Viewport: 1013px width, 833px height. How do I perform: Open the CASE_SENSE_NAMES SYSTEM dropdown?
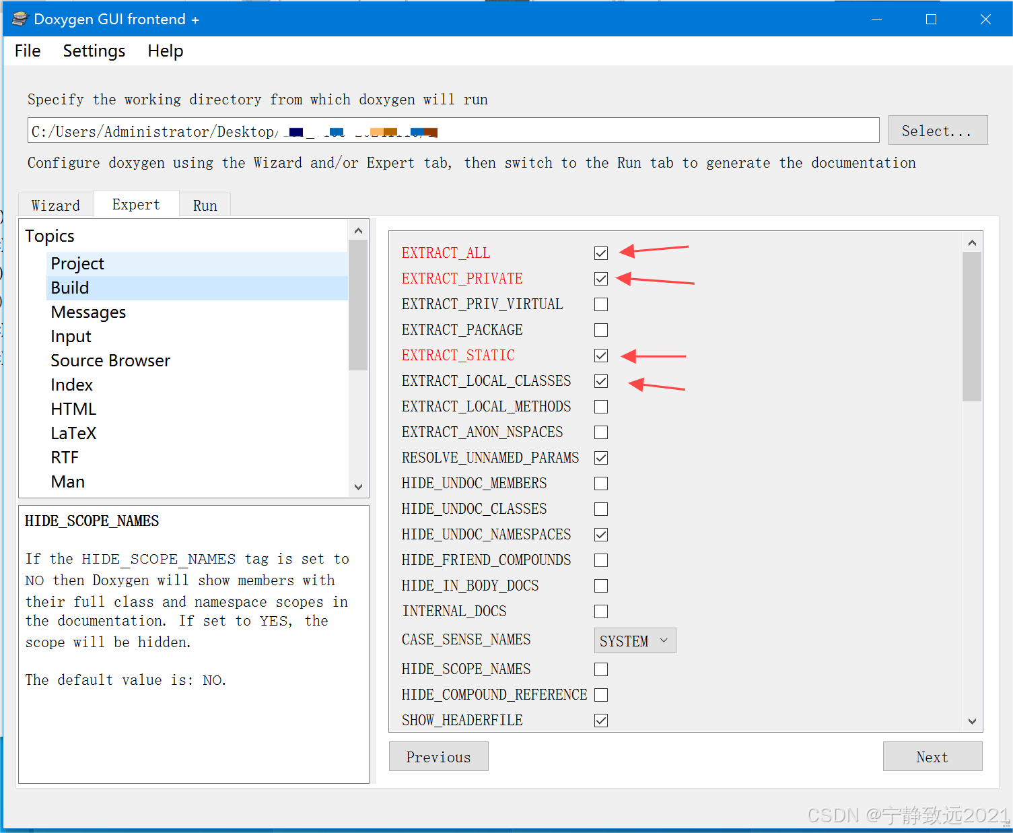(635, 640)
